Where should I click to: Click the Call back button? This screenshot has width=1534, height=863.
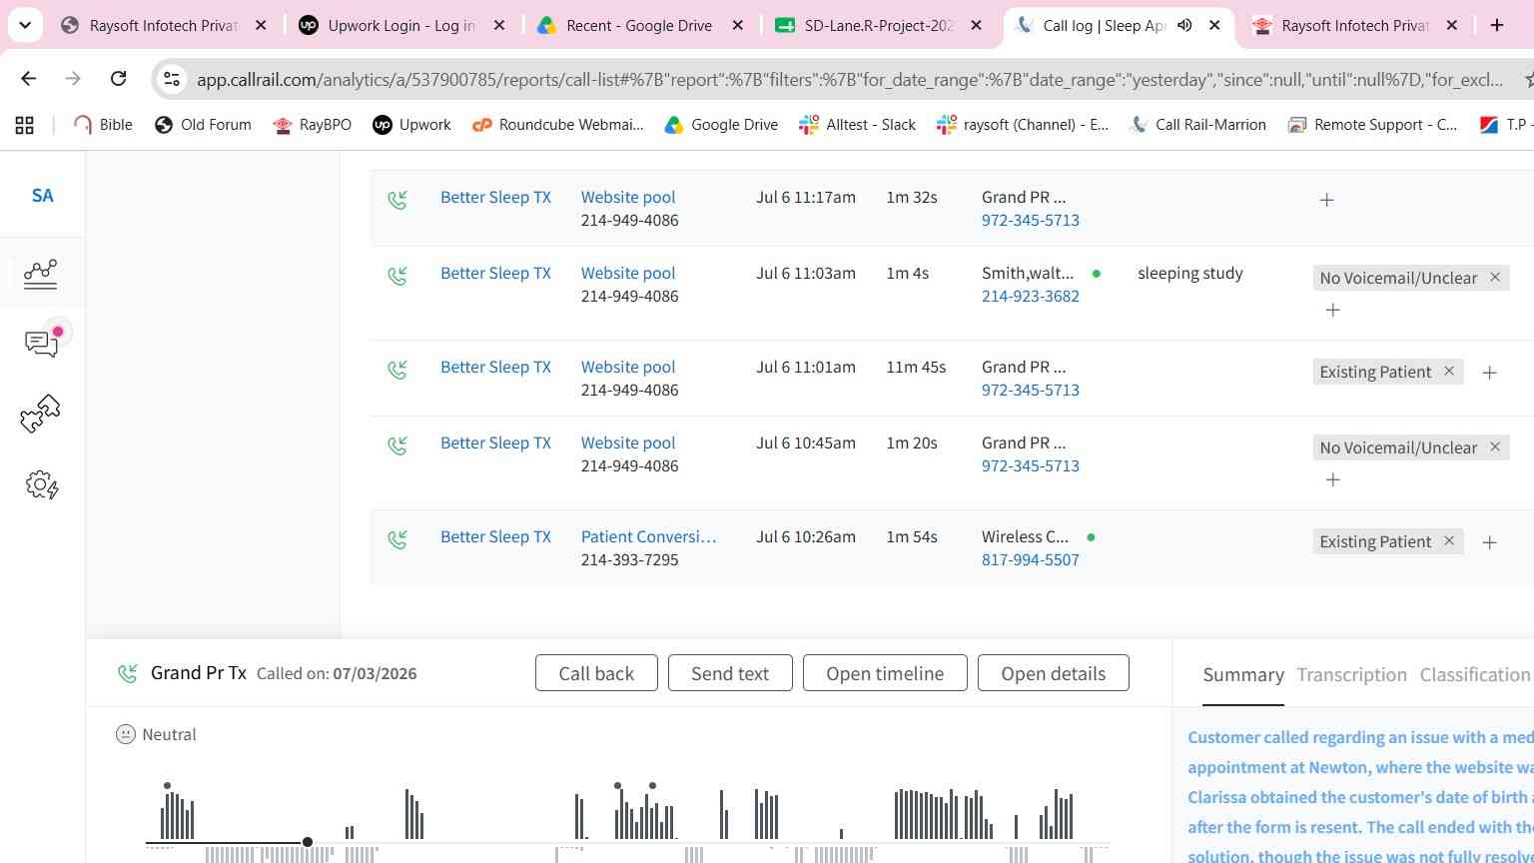click(x=596, y=673)
